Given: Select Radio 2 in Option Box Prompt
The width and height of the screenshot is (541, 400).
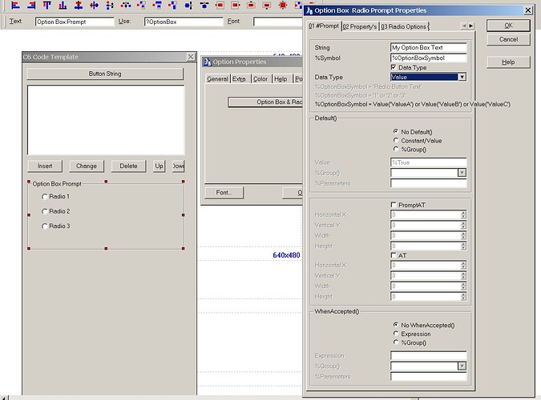Looking at the screenshot, I should click(x=45, y=211).
